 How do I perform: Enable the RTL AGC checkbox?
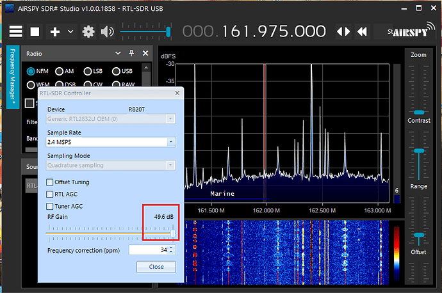pyautogui.click(x=49, y=194)
